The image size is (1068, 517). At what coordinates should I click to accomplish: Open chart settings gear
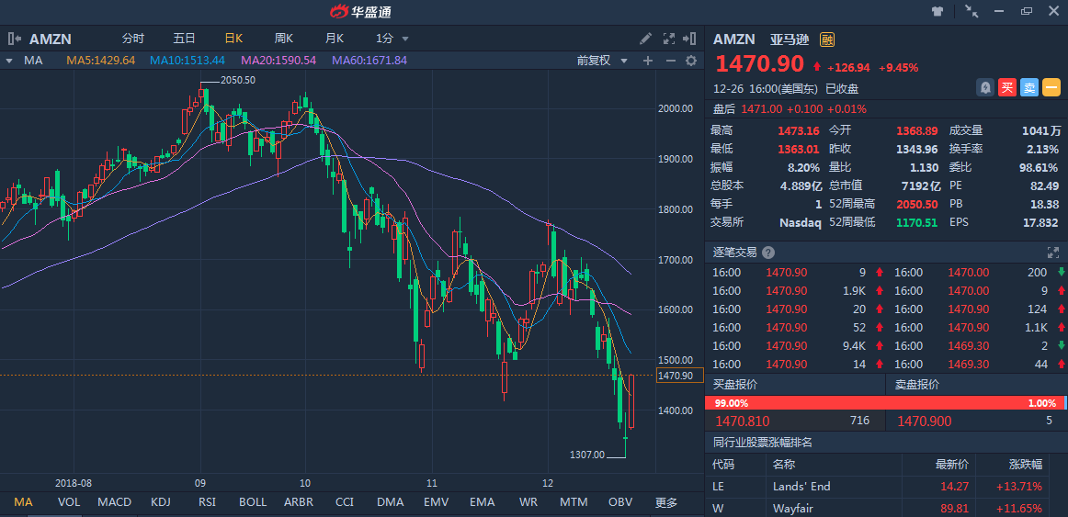[x=693, y=61]
